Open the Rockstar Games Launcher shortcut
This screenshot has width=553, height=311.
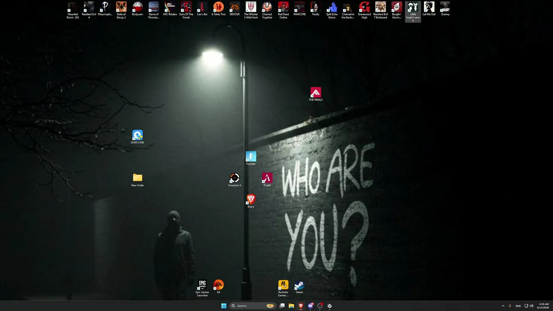point(283,288)
